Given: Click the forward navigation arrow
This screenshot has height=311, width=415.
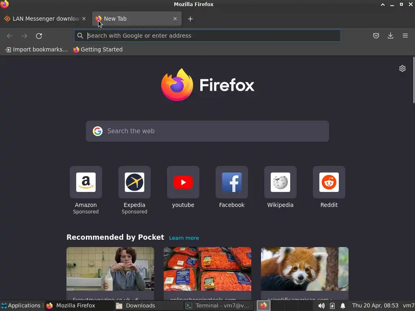Looking at the screenshot, I should pyautogui.click(x=24, y=36).
